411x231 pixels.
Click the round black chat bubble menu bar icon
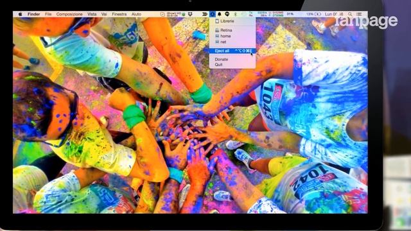click(x=227, y=14)
